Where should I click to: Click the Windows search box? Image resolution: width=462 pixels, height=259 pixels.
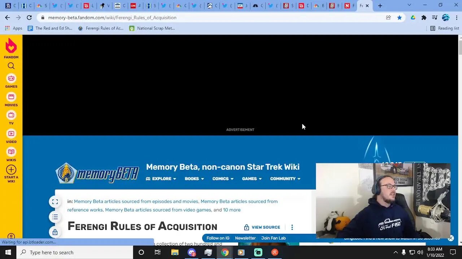75,252
